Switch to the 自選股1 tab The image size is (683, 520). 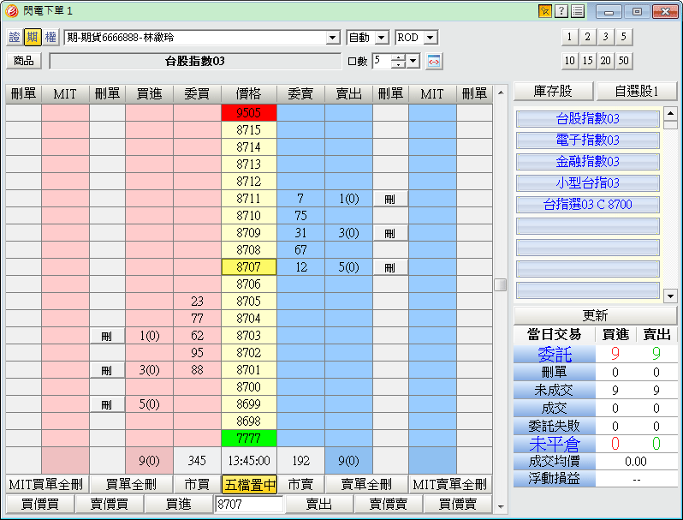tap(636, 91)
